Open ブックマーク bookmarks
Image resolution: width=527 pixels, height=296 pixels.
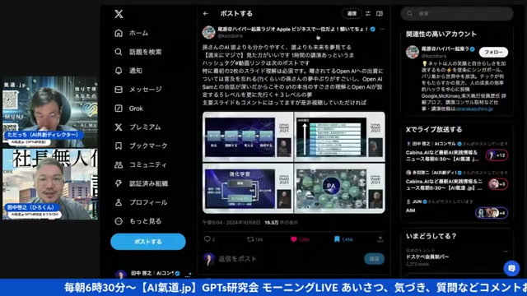(x=141, y=146)
